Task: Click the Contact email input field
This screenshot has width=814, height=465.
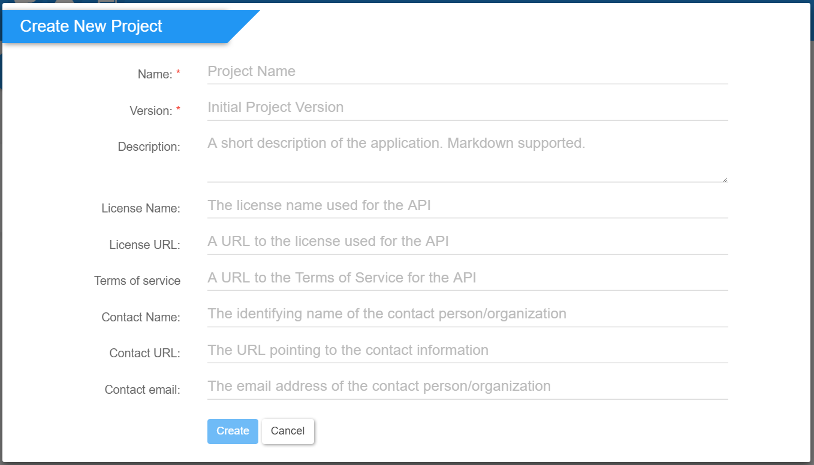Action: pos(468,387)
